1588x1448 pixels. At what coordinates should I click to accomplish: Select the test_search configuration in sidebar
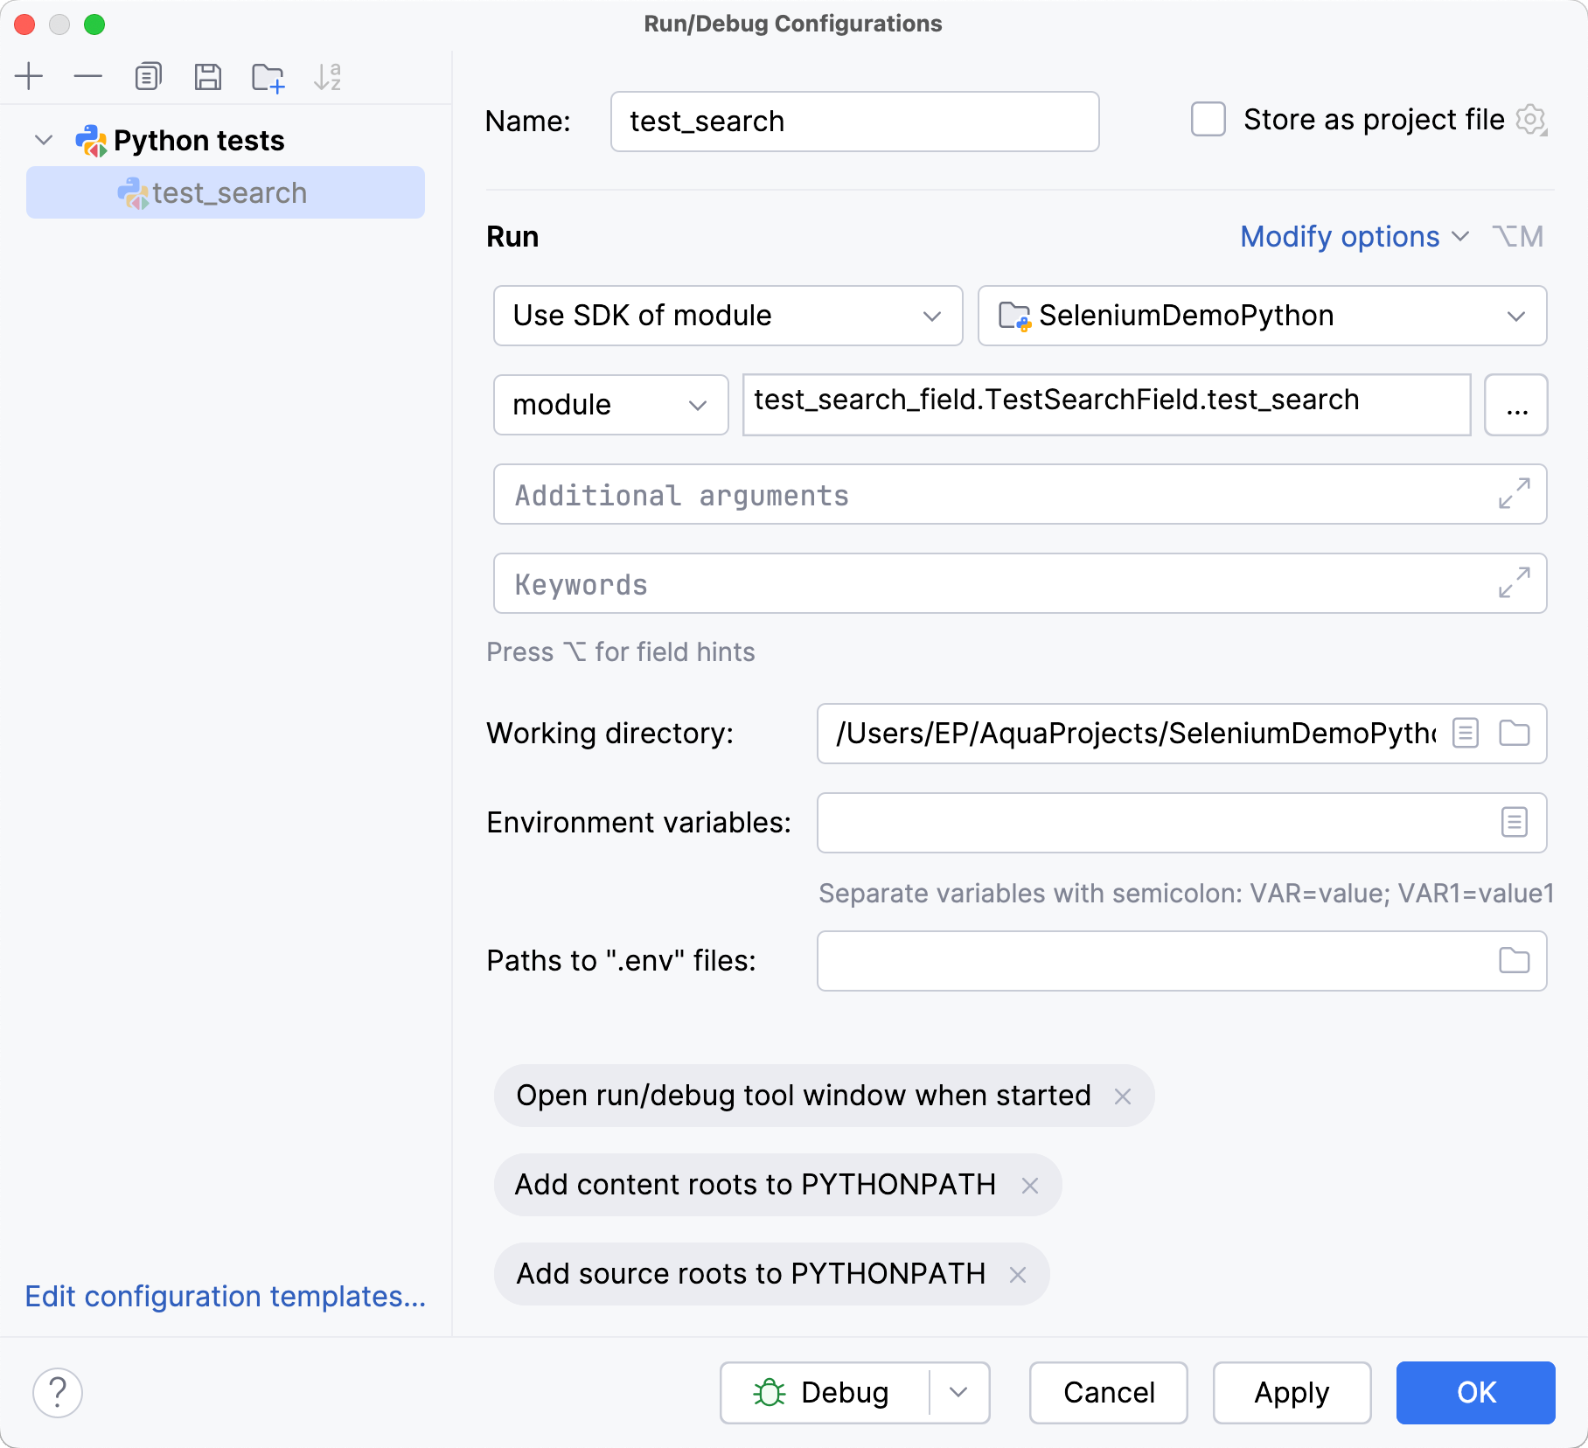(229, 192)
